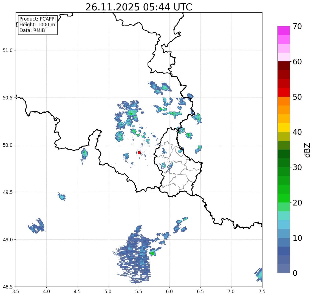The image size is (314, 297).
Task: Click the longitude axis label 7.5
Action: coord(262,292)
